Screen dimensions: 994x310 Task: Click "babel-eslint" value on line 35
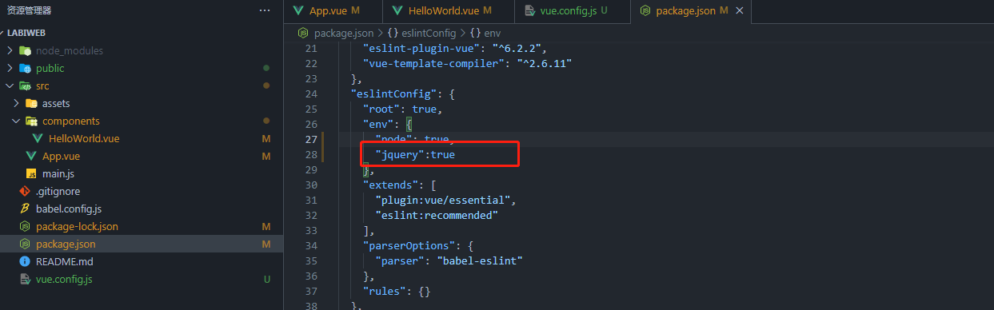point(480,260)
